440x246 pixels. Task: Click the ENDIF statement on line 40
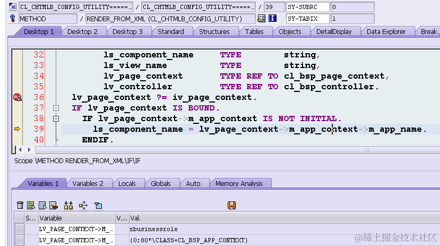pos(98,140)
